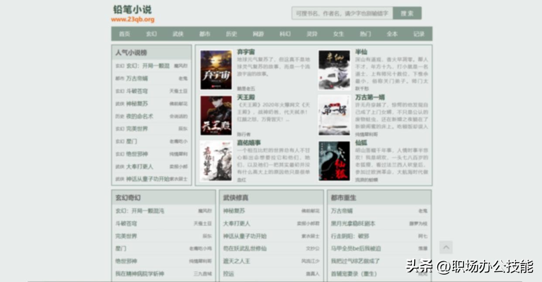
Task: Switch to the 武侠 category tab
Action: point(178,33)
